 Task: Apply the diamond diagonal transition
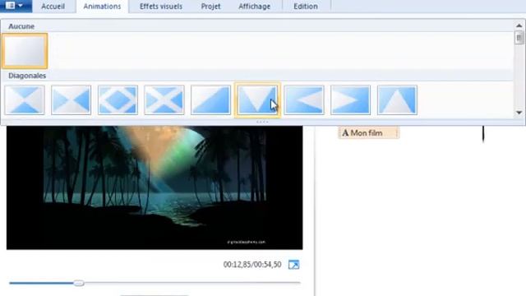click(118, 100)
